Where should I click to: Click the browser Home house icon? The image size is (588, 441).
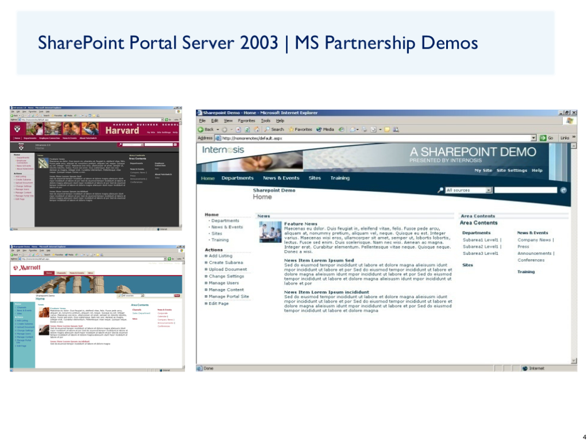point(257,129)
